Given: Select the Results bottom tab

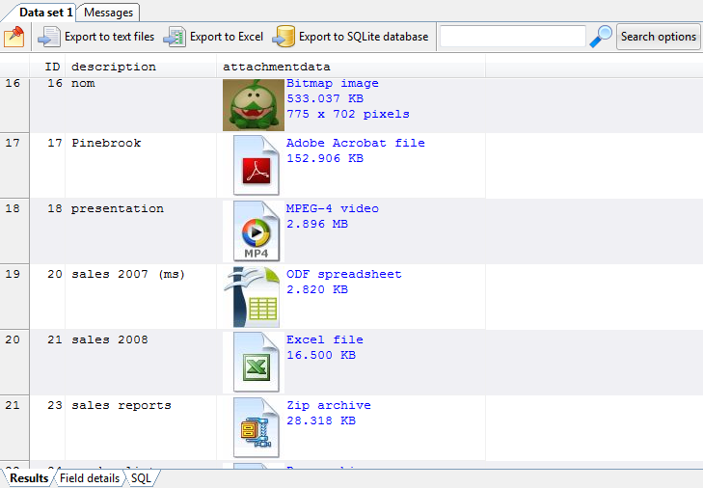Looking at the screenshot, I should (29, 478).
